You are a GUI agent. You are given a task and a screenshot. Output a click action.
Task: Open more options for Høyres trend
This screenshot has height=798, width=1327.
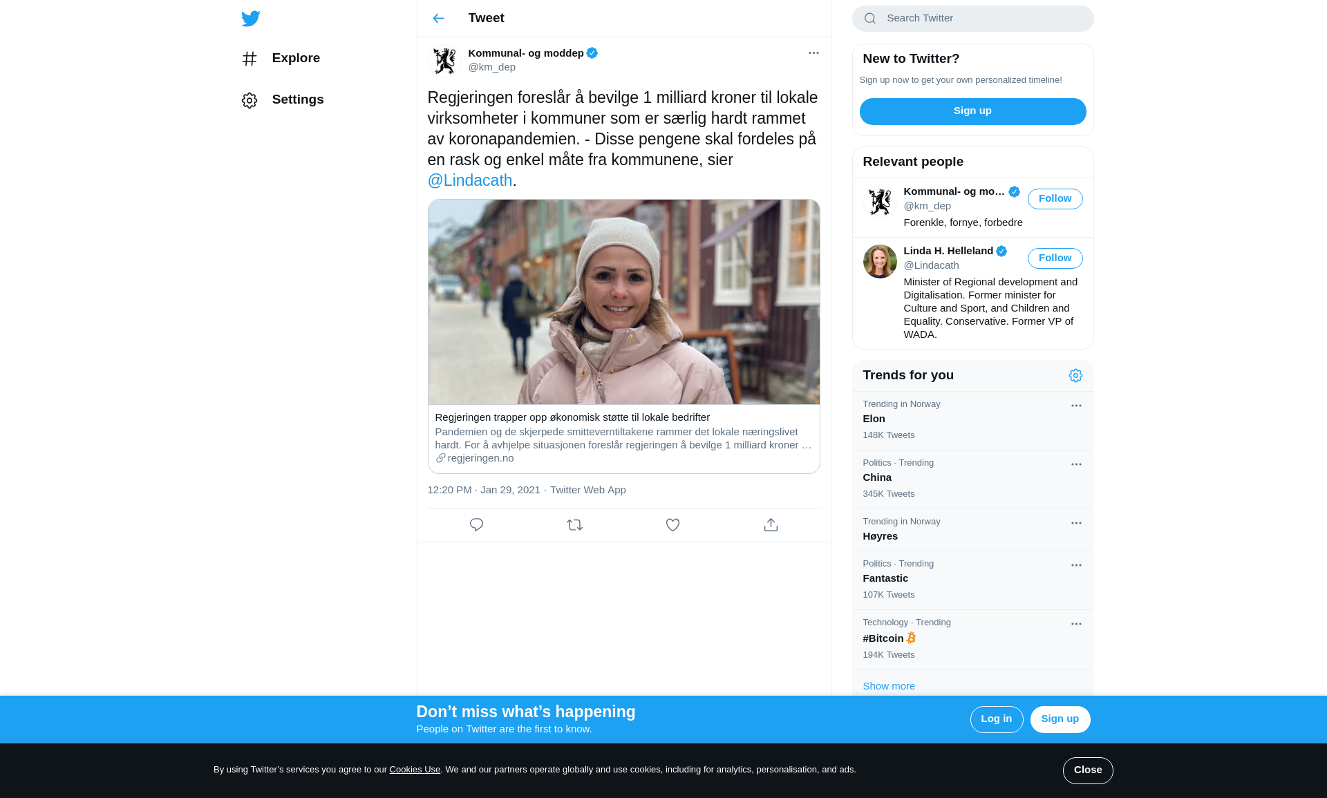pos(1076,524)
